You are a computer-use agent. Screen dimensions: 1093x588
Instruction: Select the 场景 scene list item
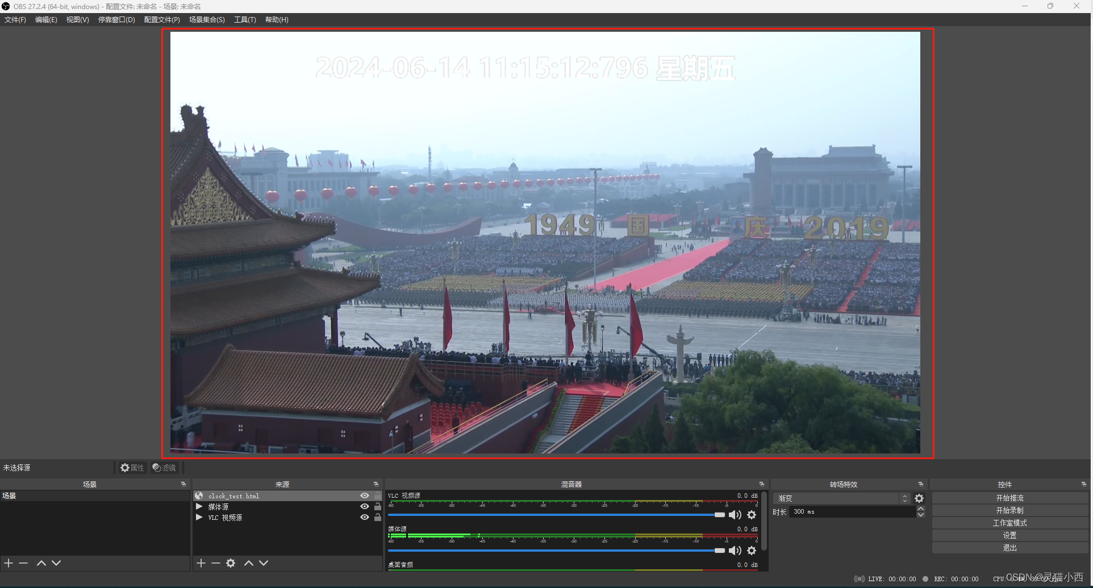point(95,496)
